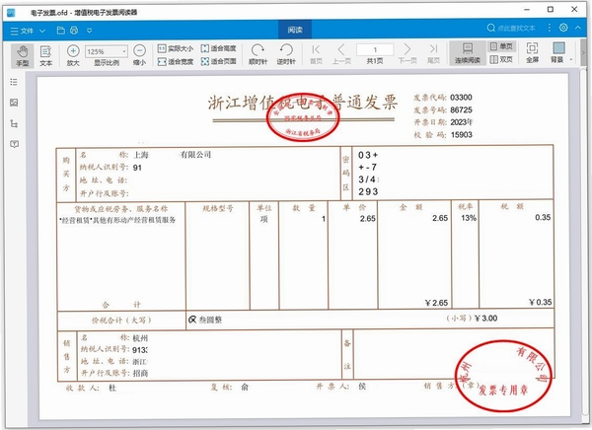Viewport: 592px width, 430px height.
Task: Go to last page with 尾页
Action: (x=433, y=54)
